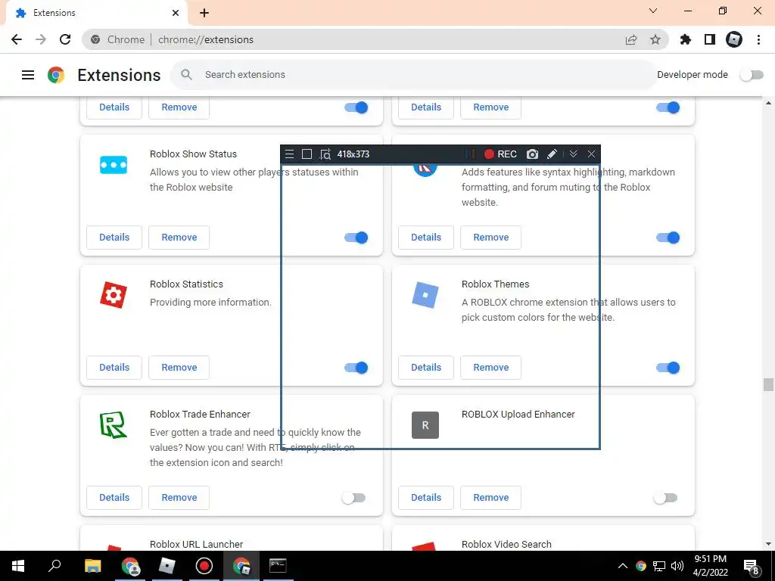The height and width of the screenshot is (581, 775).
Task: Click the 418x373 recorder size label
Action: click(353, 154)
